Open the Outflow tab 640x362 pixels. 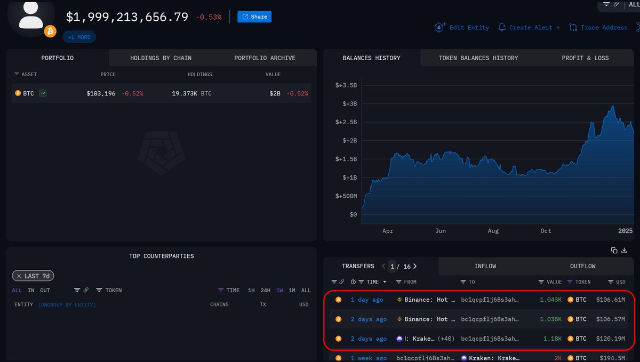tap(583, 266)
